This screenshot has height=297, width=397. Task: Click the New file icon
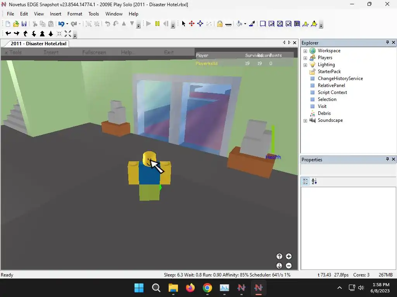(8, 24)
